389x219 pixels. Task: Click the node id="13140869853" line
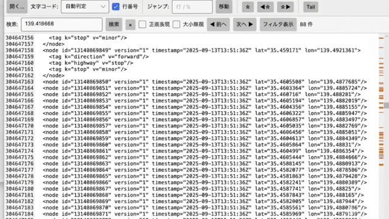205,100
